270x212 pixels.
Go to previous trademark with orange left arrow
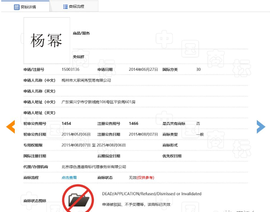point(10,126)
